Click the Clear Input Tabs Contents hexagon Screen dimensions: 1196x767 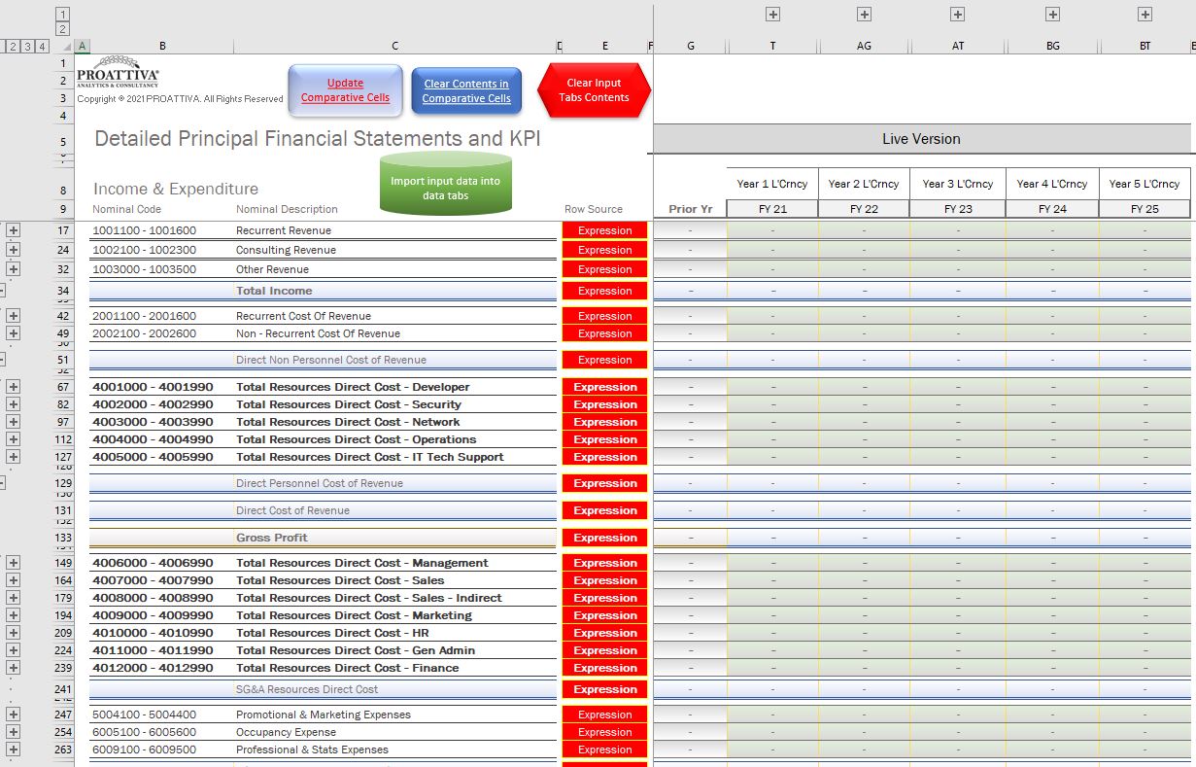click(594, 90)
